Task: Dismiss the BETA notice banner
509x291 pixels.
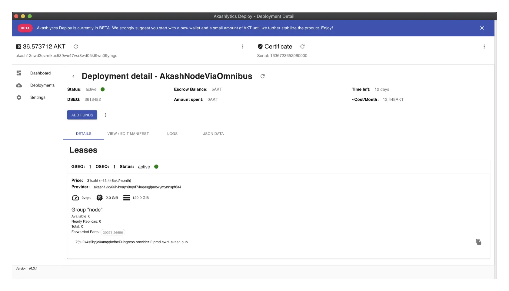Action: click(482, 28)
